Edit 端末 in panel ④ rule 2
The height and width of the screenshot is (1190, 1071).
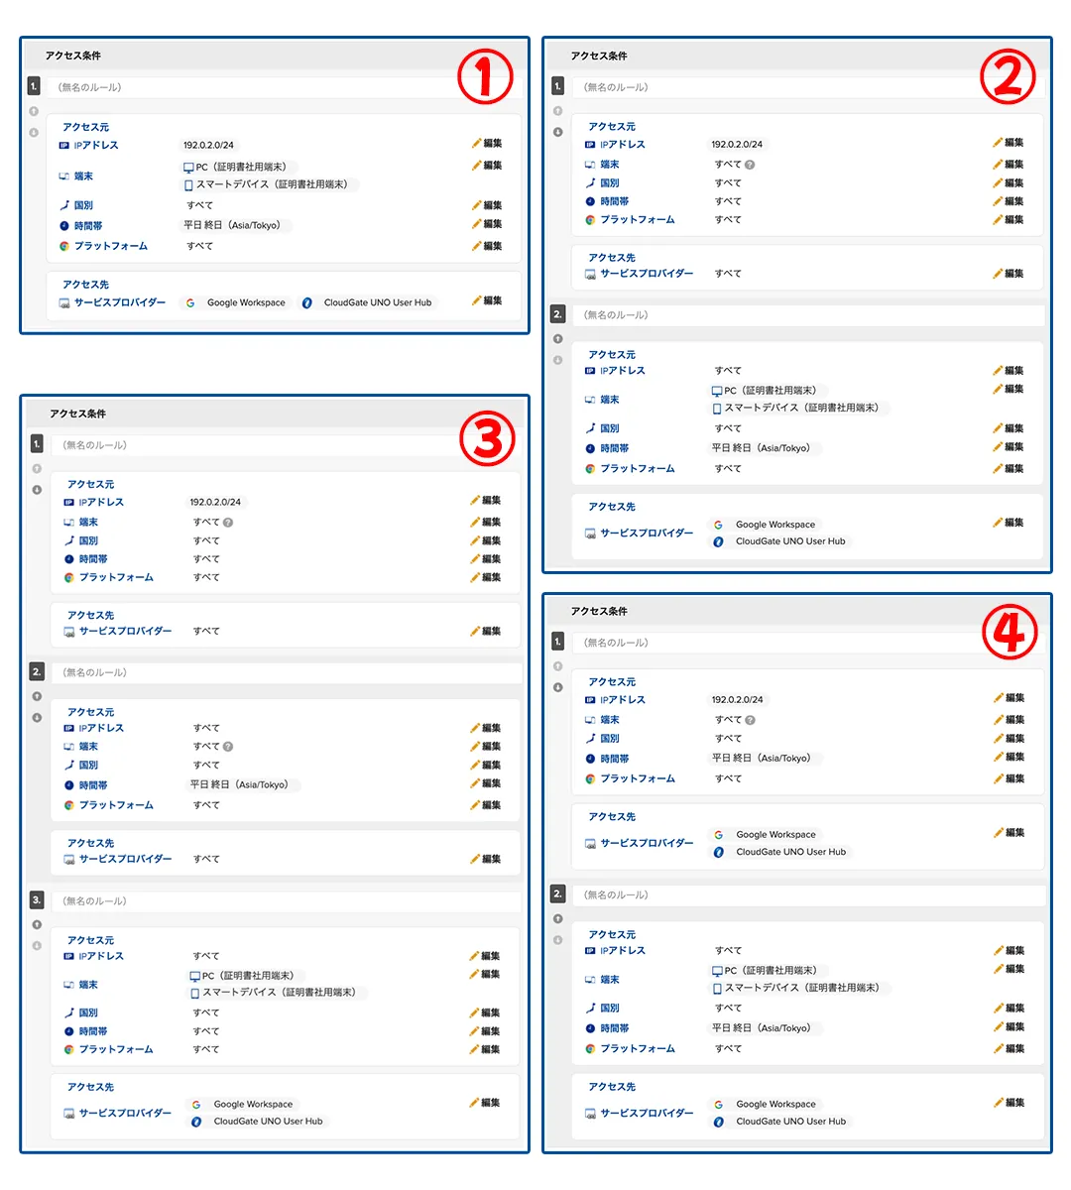click(x=1010, y=969)
